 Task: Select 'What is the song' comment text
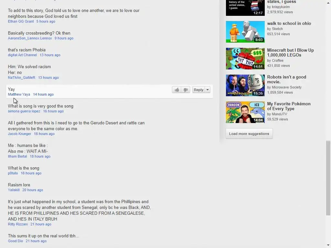23,168
